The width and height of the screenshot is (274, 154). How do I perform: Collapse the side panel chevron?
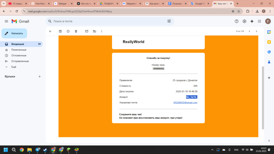269,141
